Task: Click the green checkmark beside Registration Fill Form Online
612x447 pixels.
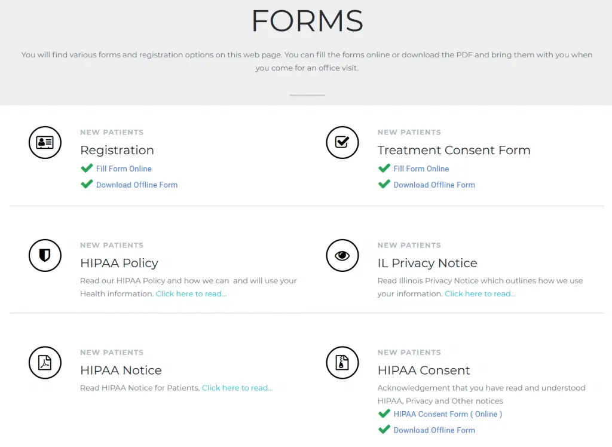Action: [87, 169]
